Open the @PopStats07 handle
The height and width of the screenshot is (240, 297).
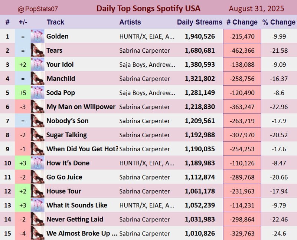tap(38, 9)
